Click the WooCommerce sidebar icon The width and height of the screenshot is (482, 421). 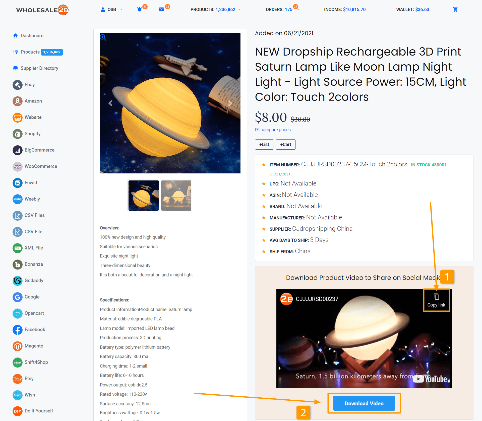(18, 166)
